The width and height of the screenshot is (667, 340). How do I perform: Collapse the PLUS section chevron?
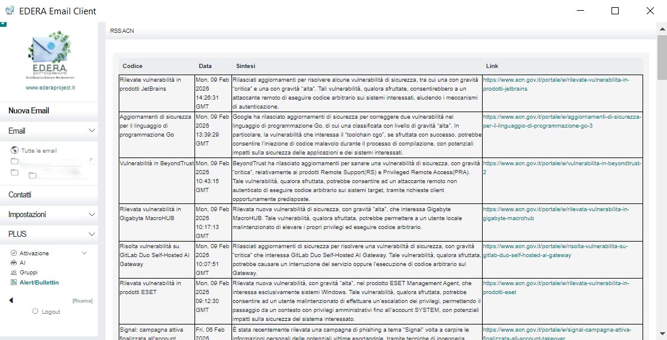(x=91, y=234)
